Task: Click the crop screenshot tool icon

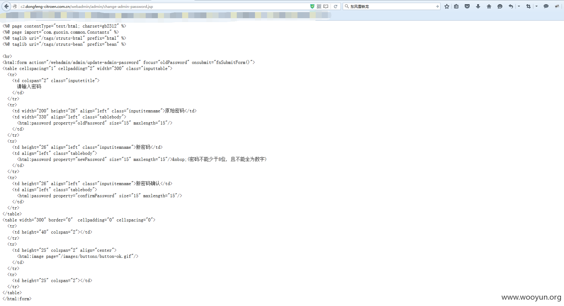Action: (528, 6)
